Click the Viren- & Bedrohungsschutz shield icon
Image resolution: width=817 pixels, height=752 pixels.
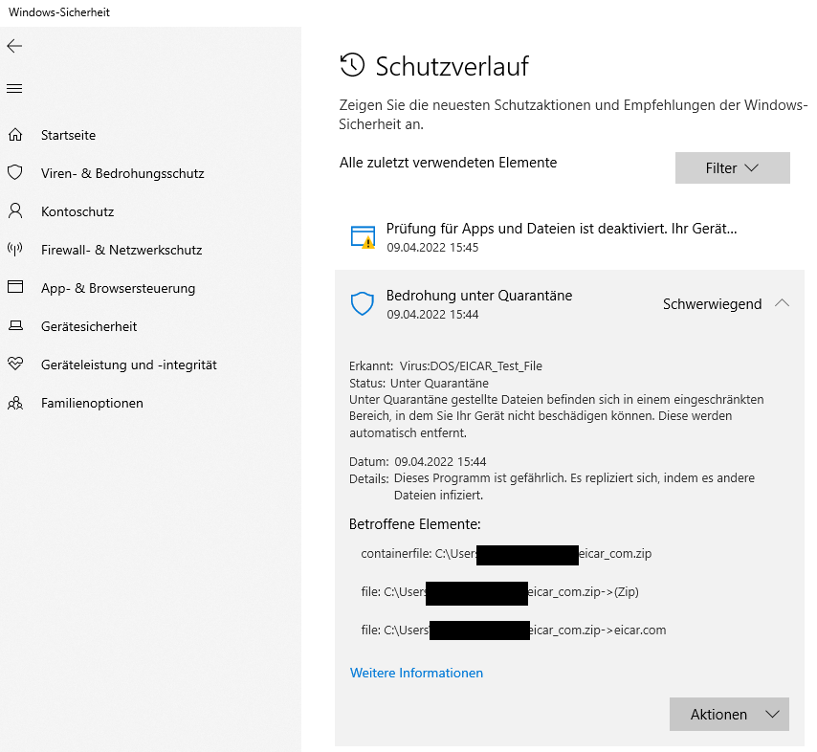click(x=14, y=173)
